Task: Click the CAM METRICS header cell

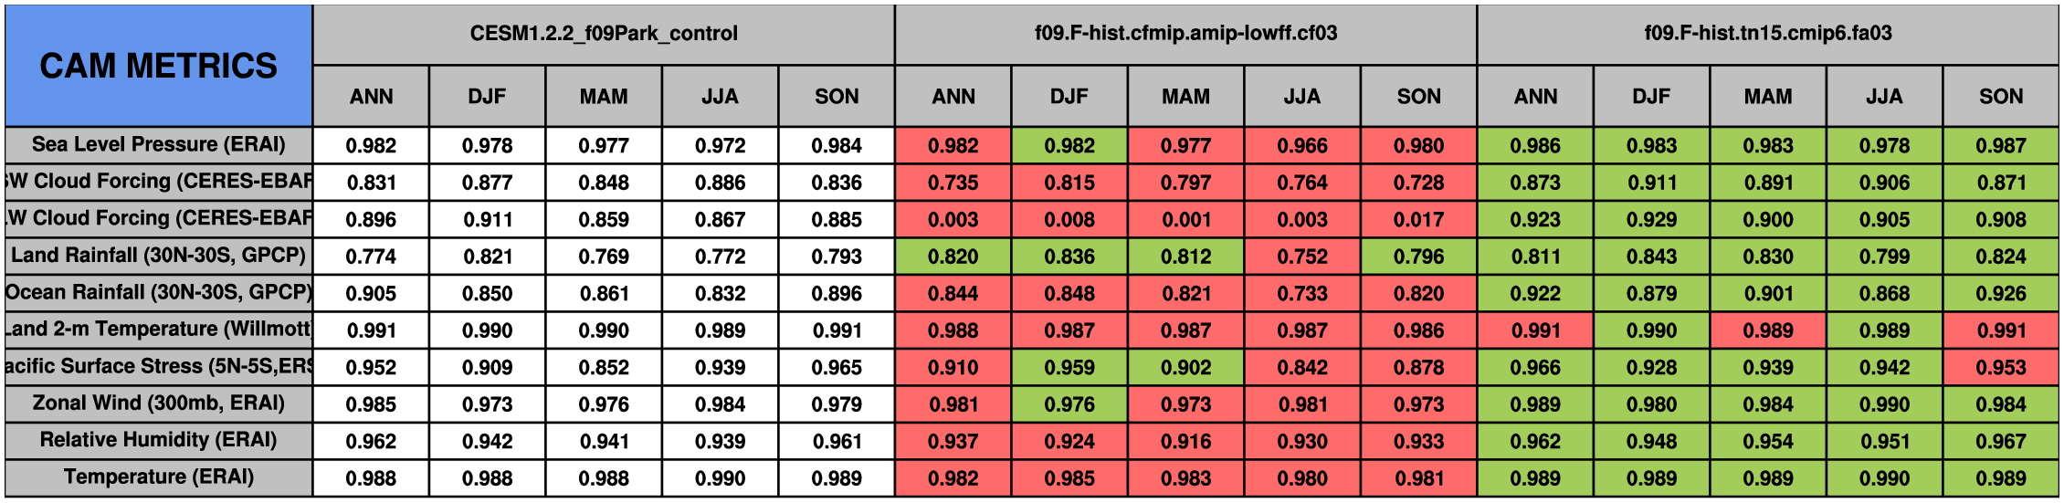Action: [x=158, y=66]
